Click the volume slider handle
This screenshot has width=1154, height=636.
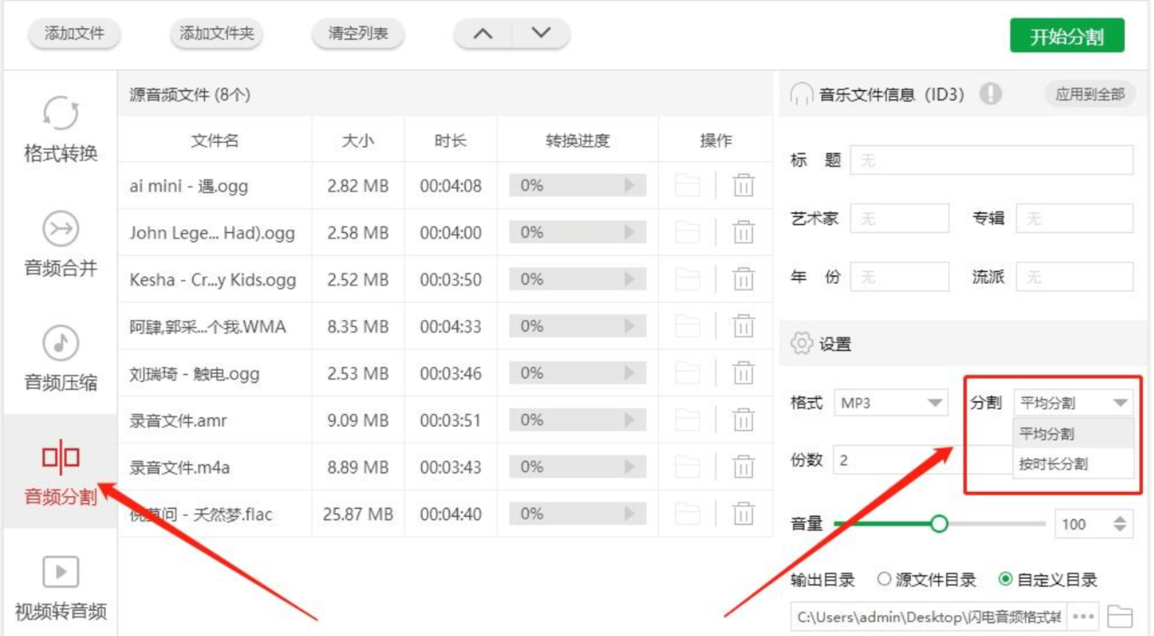(939, 523)
